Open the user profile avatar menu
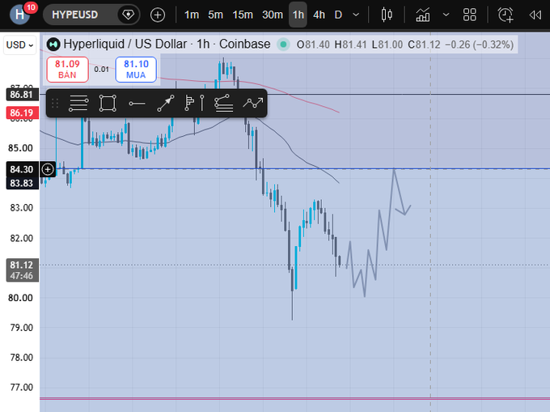This screenshot has height=412, width=550. coord(19,15)
